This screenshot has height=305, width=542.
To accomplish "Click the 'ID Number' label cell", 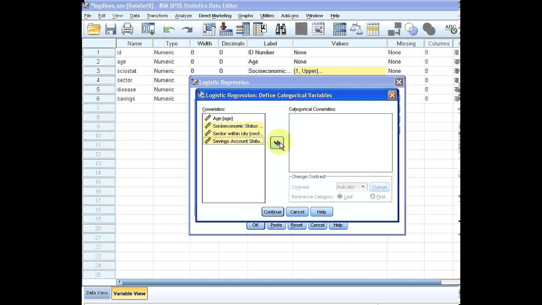I will pos(270,53).
